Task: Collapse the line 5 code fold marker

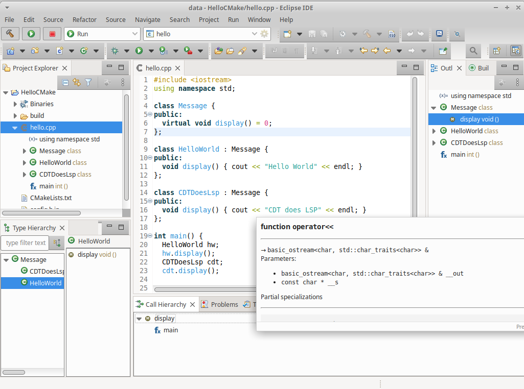Action: [150, 114]
